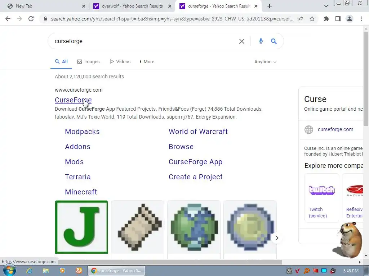Open the Chrome three-dot menu
This screenshot has height=276, width=369.
[x=361, y=19]
